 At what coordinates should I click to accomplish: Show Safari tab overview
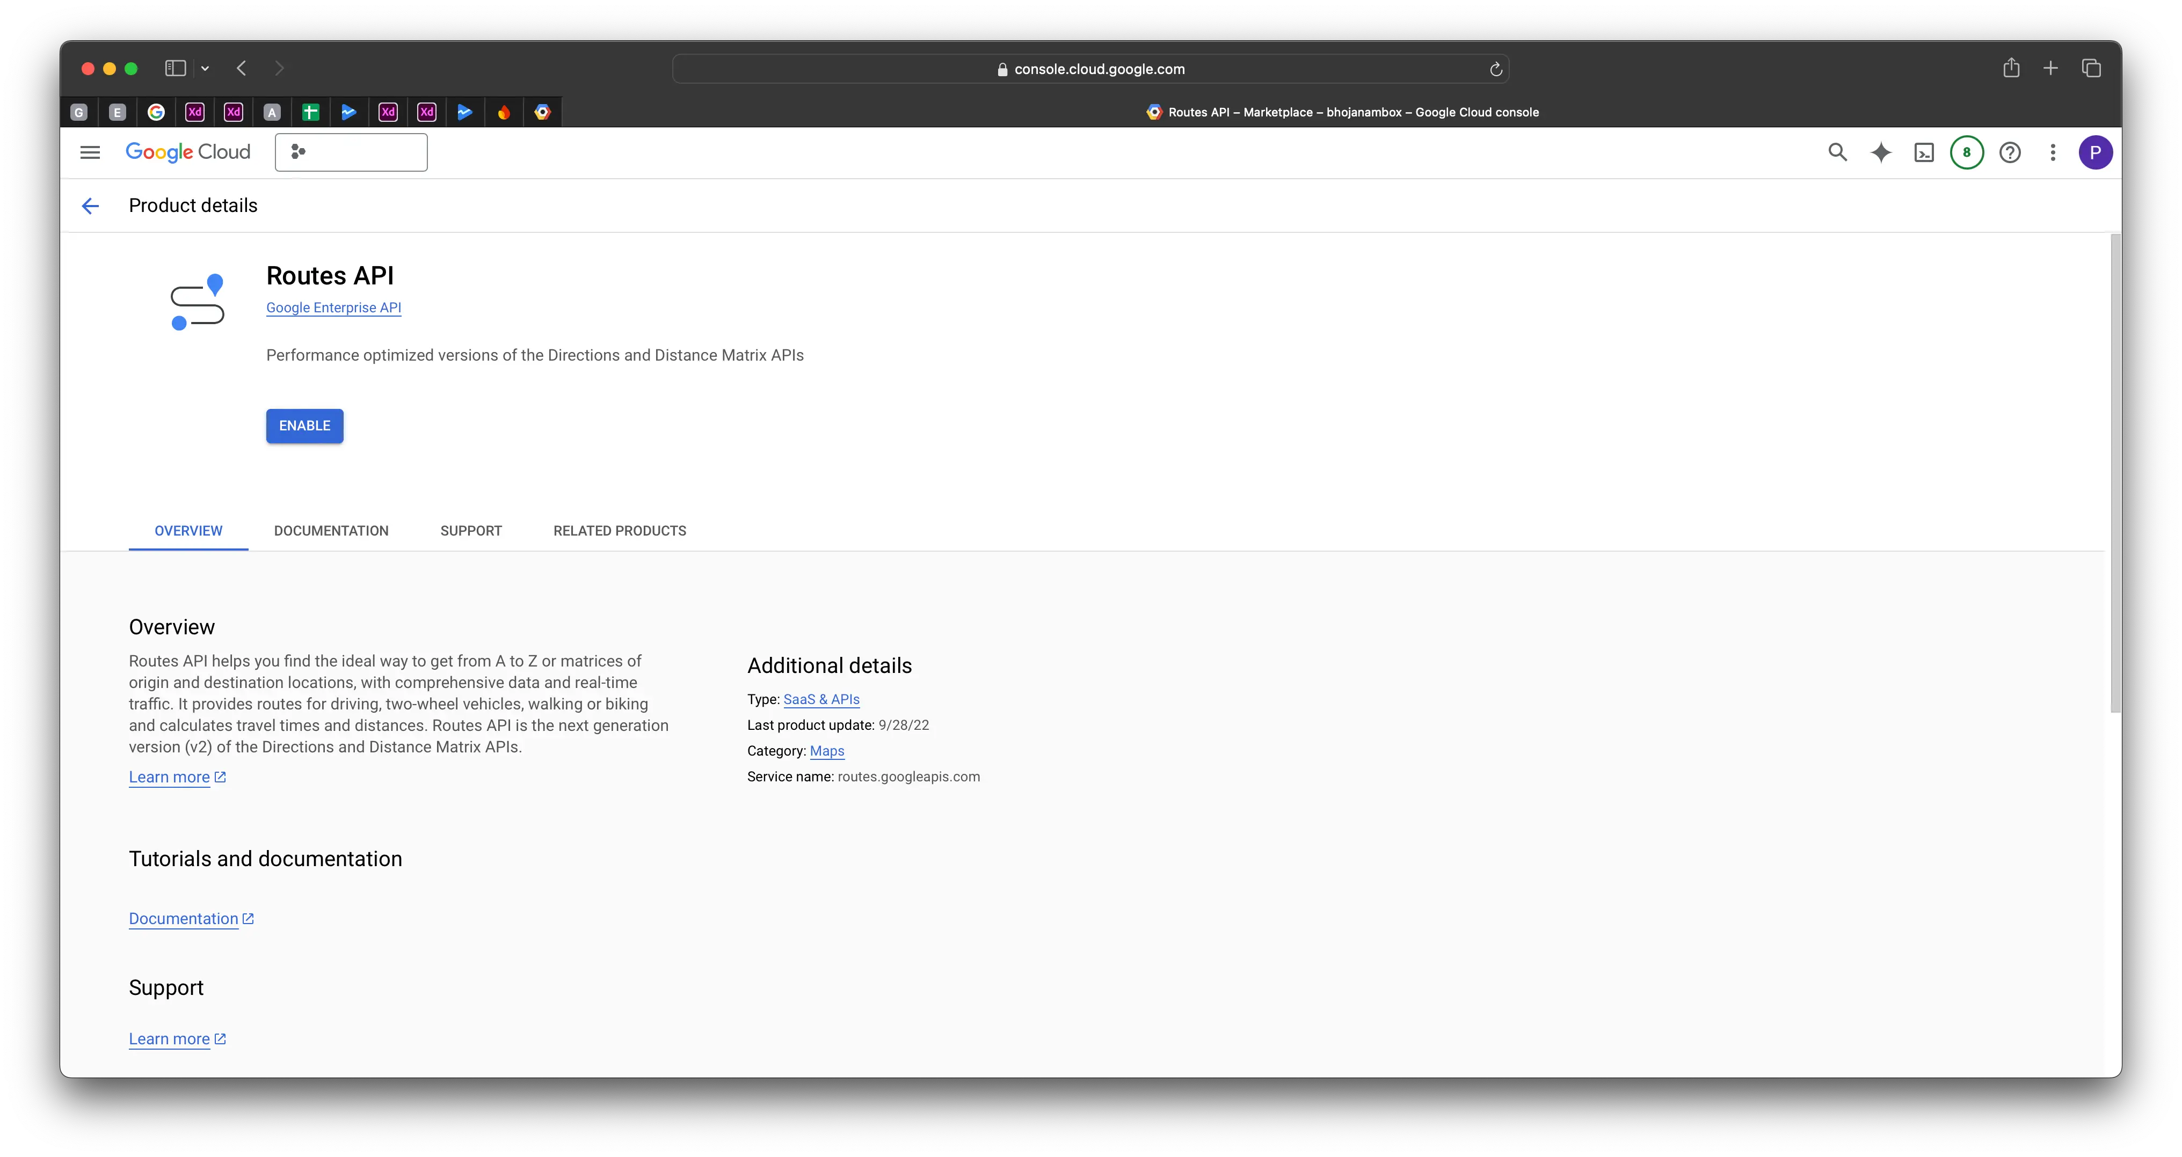click(x=2091, y=69)
